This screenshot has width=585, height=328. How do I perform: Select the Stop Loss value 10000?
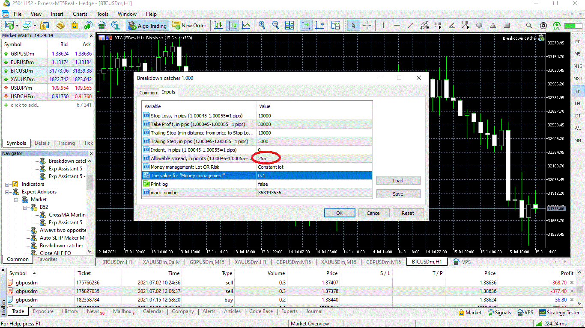pos(314,116)
